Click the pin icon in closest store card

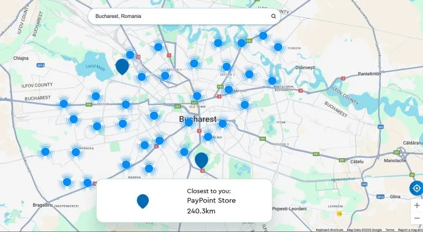143,201
